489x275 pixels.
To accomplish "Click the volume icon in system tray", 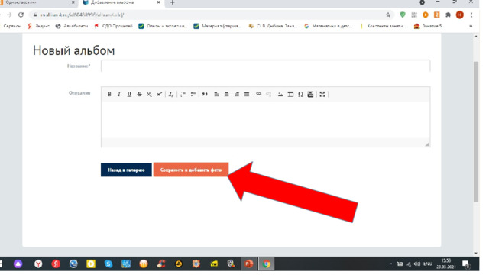I will (417, 264).
